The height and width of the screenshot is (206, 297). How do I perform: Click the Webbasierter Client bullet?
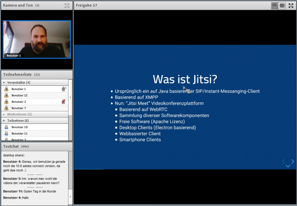coord(140,134)
